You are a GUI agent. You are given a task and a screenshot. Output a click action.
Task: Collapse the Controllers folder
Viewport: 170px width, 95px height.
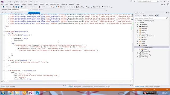point(138,34)
